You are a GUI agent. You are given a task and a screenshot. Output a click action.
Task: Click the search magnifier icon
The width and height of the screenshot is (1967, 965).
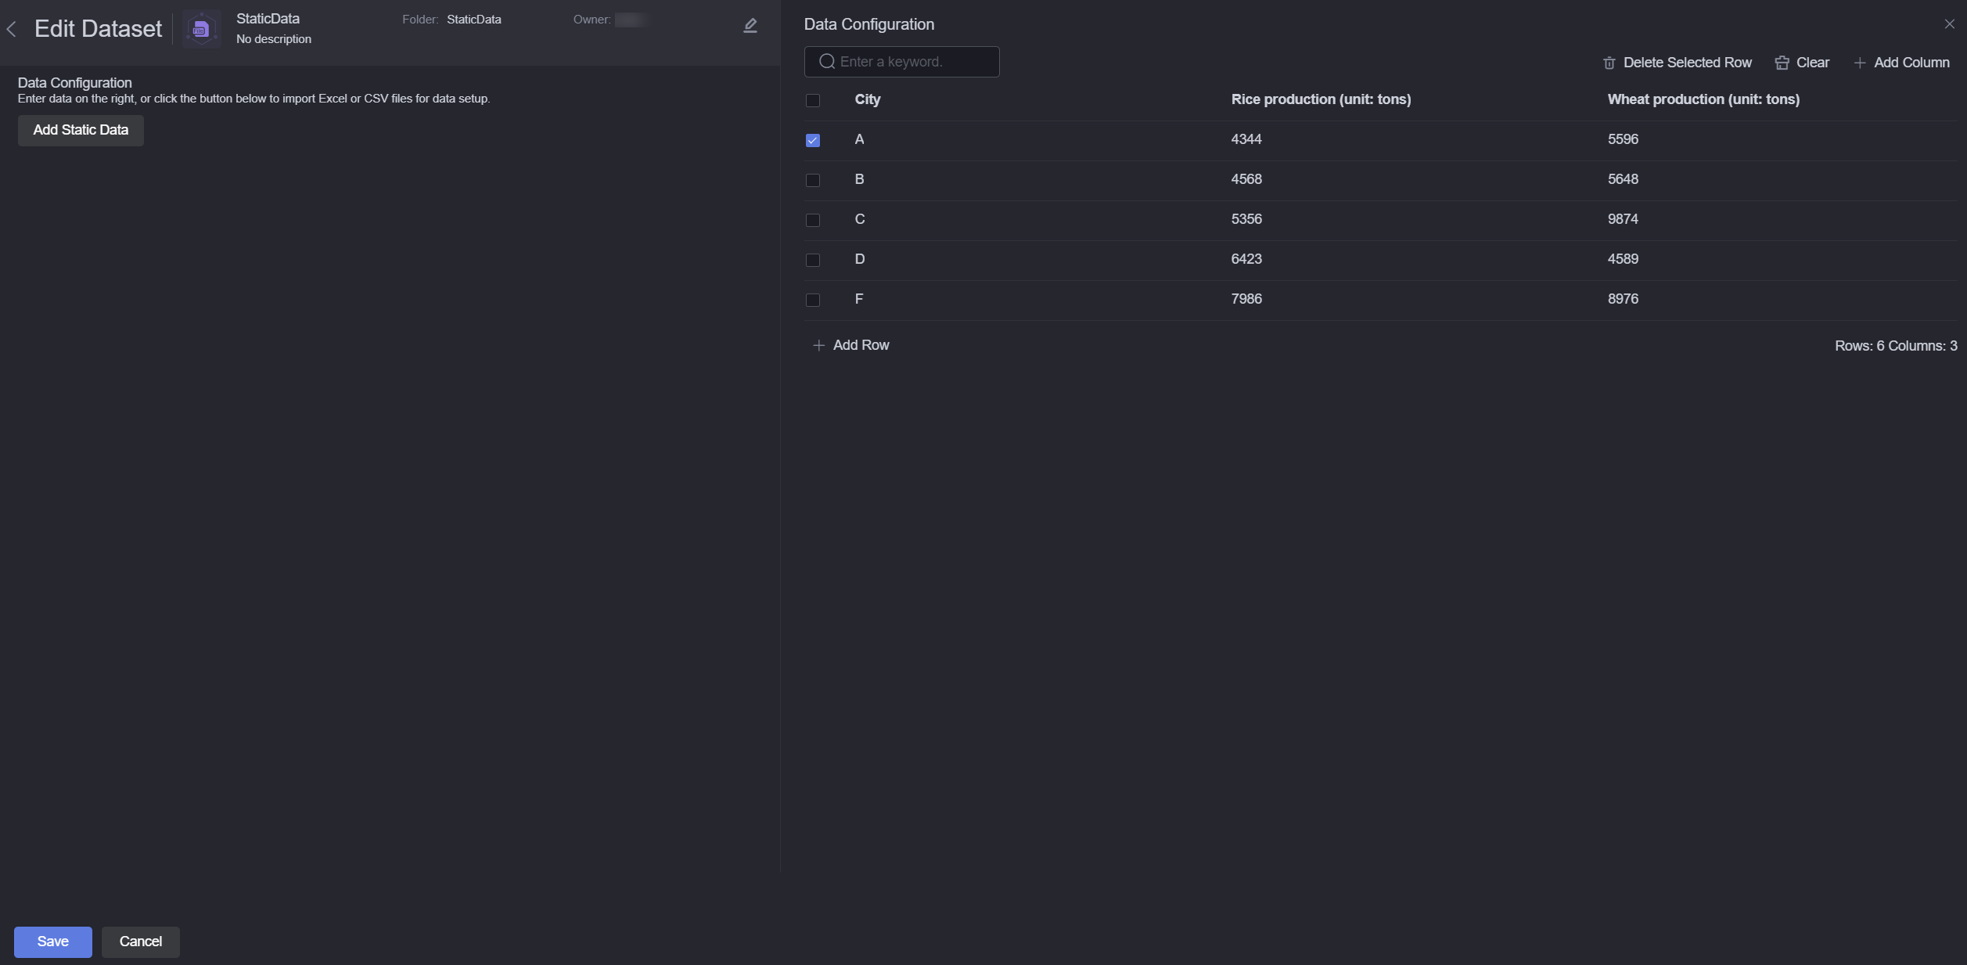827,62
